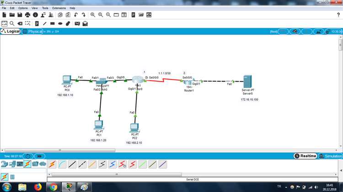343x192 pixels.
Task: Click the cable list horizontal scrollbar
Action: [117, 174]
